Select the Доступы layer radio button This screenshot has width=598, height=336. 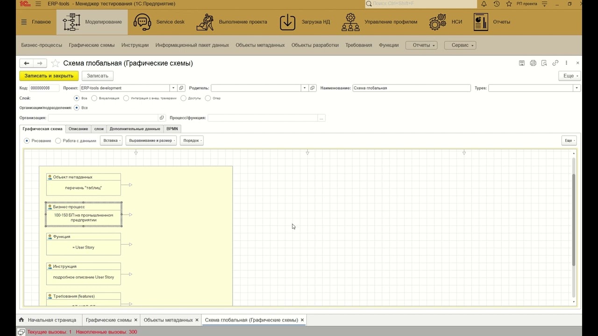[x=184, y=98]
